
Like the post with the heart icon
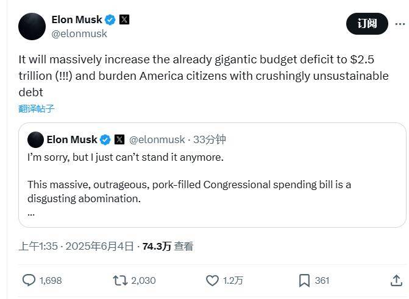[x=212, y=280]
